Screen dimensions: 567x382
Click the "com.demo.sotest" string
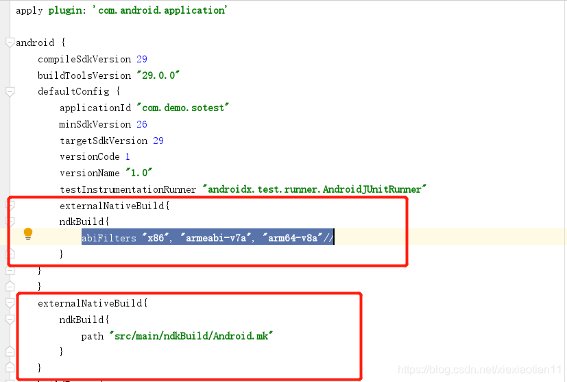click(x=182, y=108)
